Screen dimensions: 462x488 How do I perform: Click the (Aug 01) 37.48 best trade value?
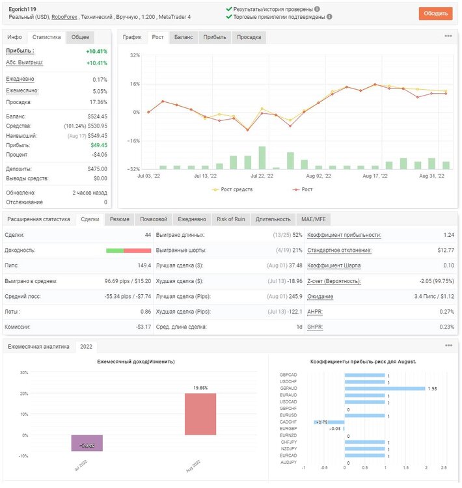(x=284, y=265)
